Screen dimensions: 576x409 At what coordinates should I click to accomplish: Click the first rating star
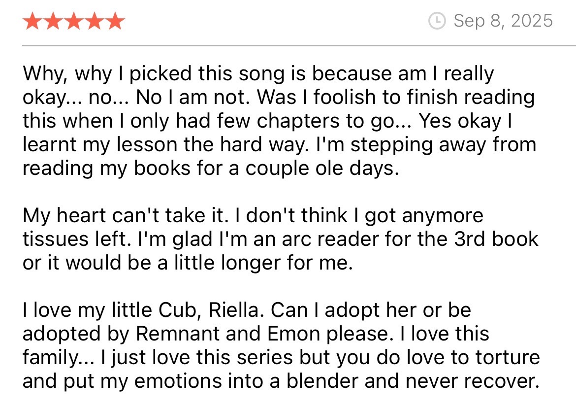click(x=32, y=21)
